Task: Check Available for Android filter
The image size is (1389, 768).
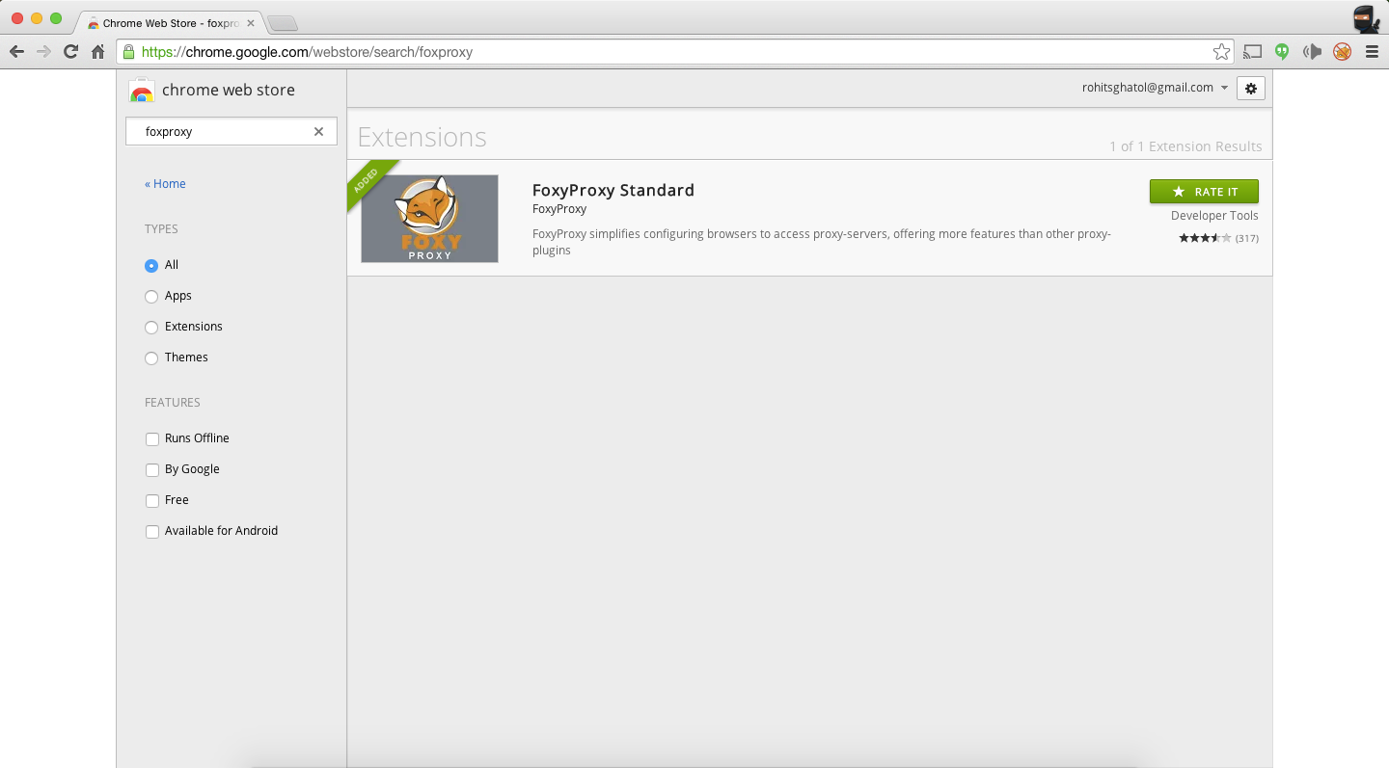Action: (x=151, y=531)
